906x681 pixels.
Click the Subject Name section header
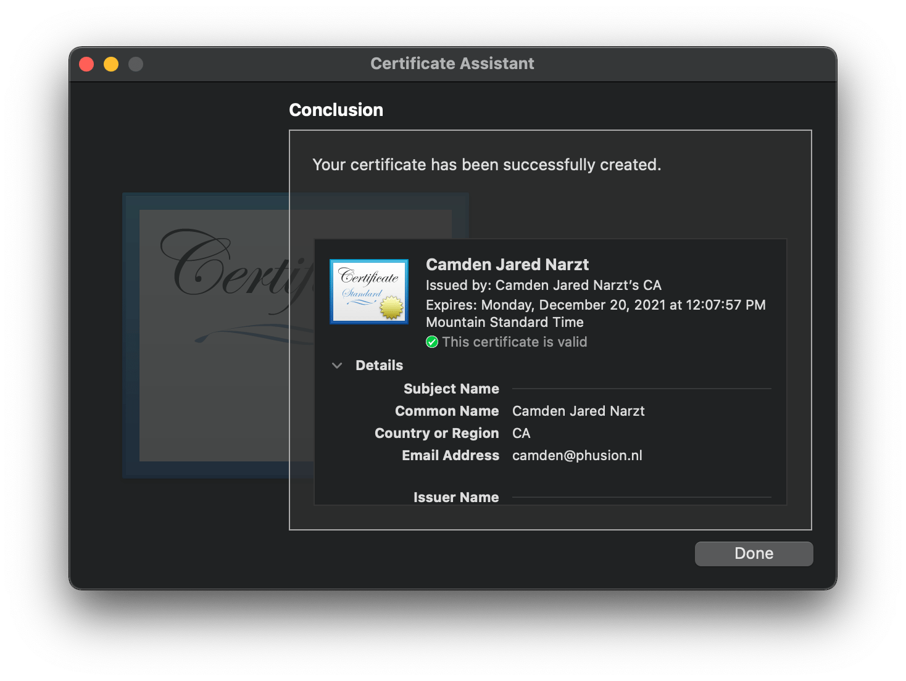point(451,389)
